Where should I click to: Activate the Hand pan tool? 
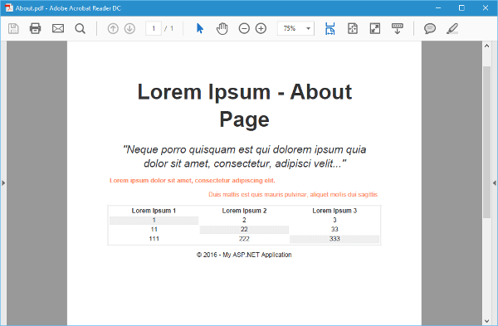coord(222,28)
